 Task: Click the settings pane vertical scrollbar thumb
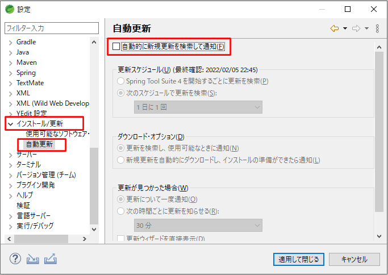(379, 132)
